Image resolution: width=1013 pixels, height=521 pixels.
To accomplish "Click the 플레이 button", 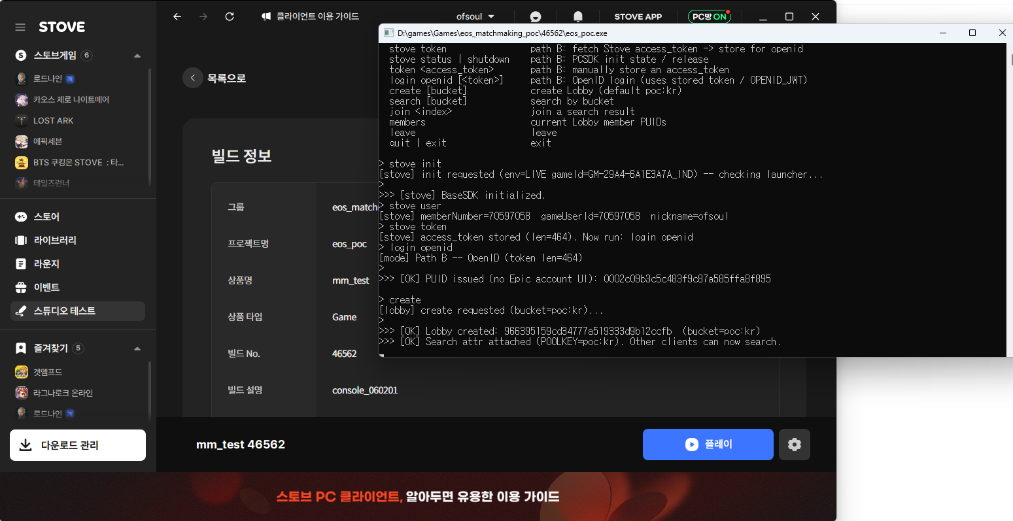I will [708, 445].
